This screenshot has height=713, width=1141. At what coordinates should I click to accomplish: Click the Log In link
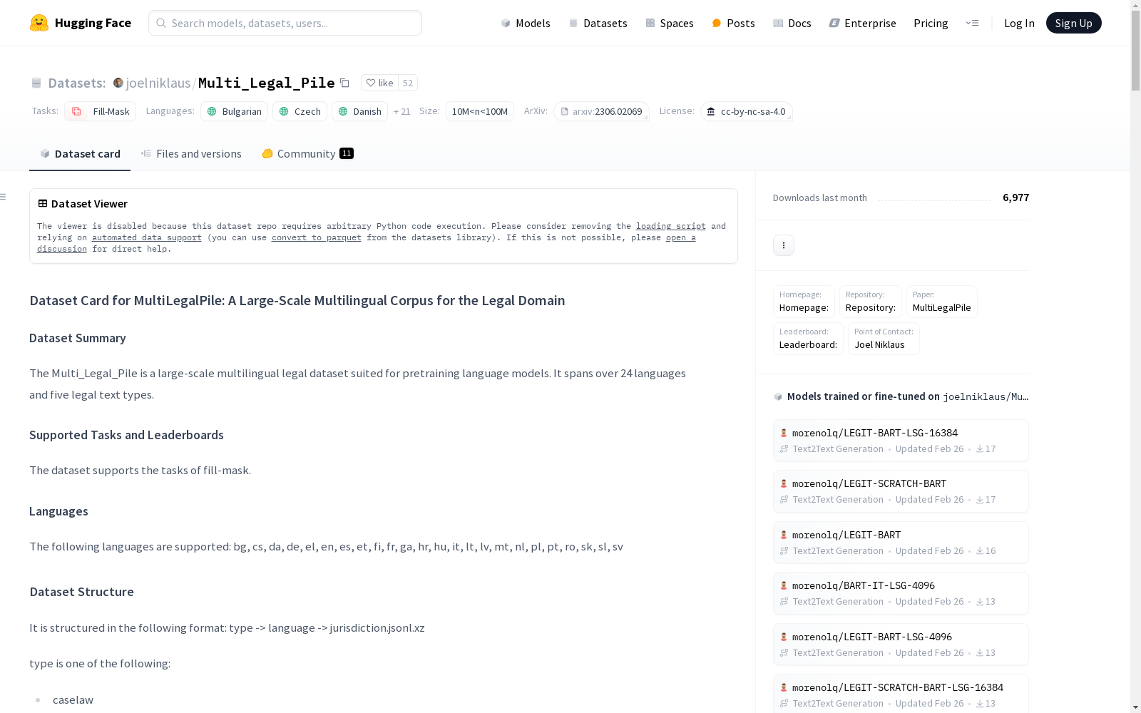(x=1019, y=23)
